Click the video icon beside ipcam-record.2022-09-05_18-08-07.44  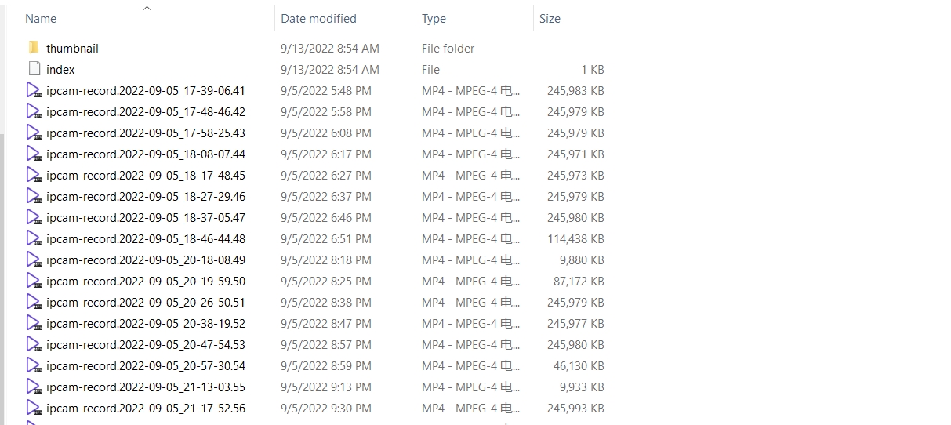tap(33, 154)
